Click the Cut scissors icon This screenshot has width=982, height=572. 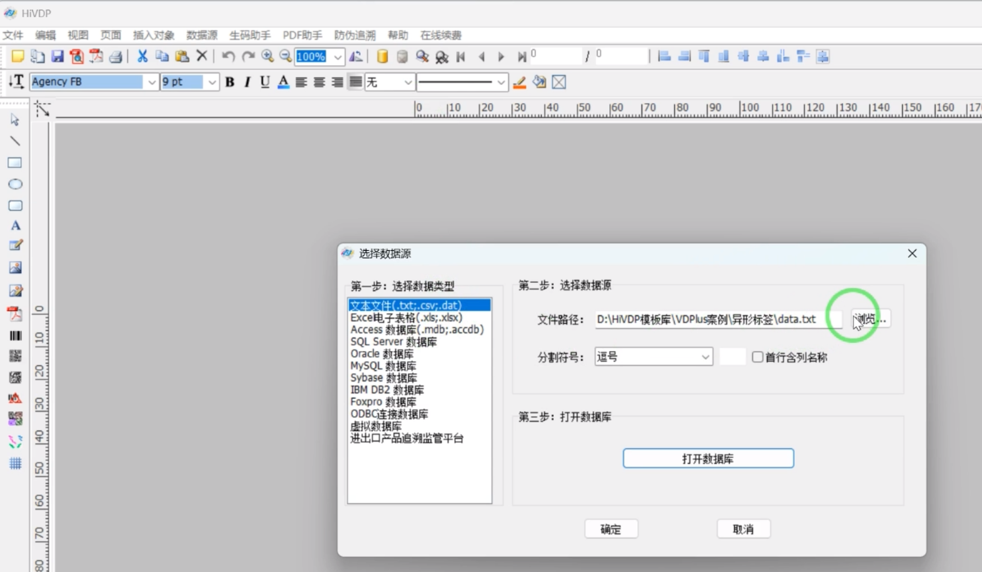(x=142, y=56)
